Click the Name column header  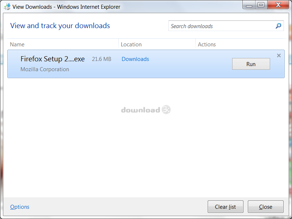17,44
